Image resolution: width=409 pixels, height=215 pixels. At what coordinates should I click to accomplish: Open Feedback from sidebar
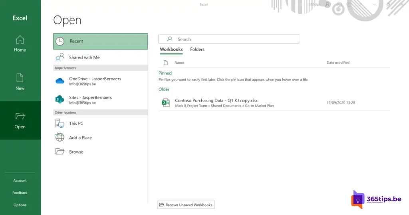click(20, 193)
